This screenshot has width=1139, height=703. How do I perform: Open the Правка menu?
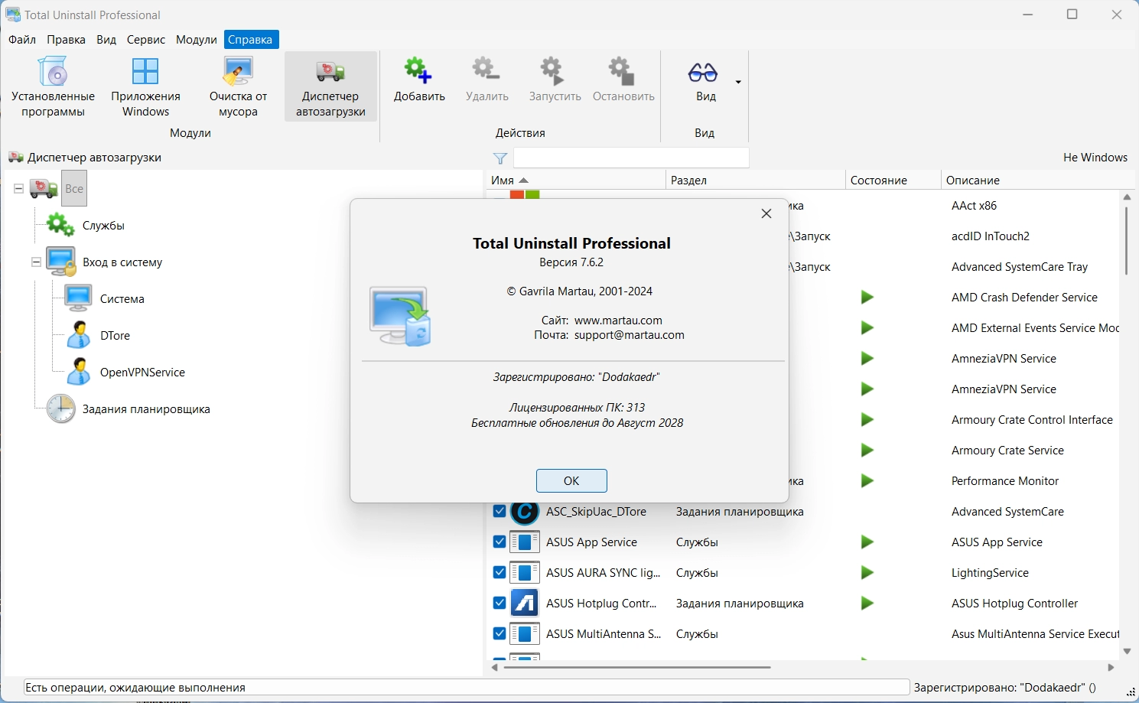(66, 40)
